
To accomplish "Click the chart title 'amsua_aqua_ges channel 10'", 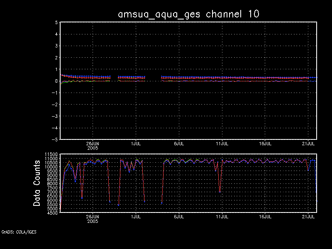I will (189, 14).
